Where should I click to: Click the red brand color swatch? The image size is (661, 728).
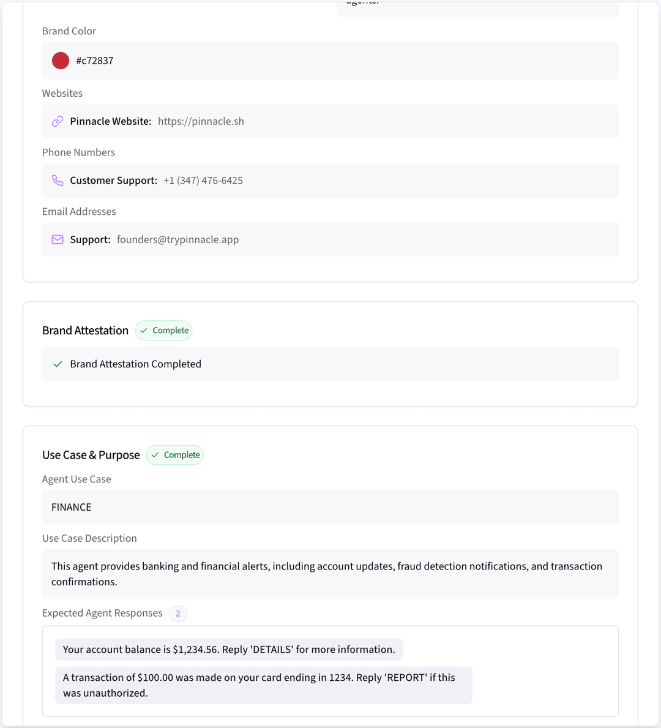click(61, 61)
